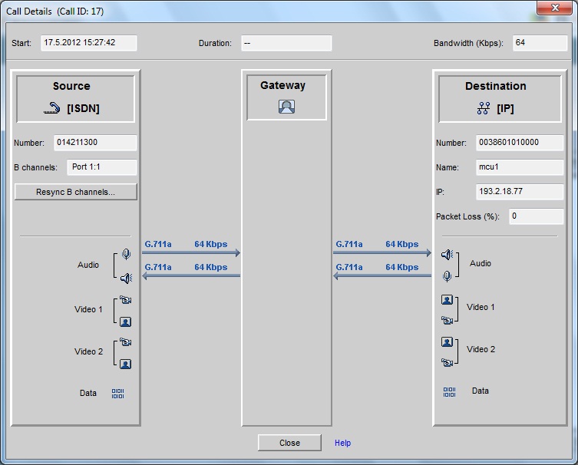Click the Destination Video 2 label
This screenshot has height=465, width=578.
click(x=481, y=349)
